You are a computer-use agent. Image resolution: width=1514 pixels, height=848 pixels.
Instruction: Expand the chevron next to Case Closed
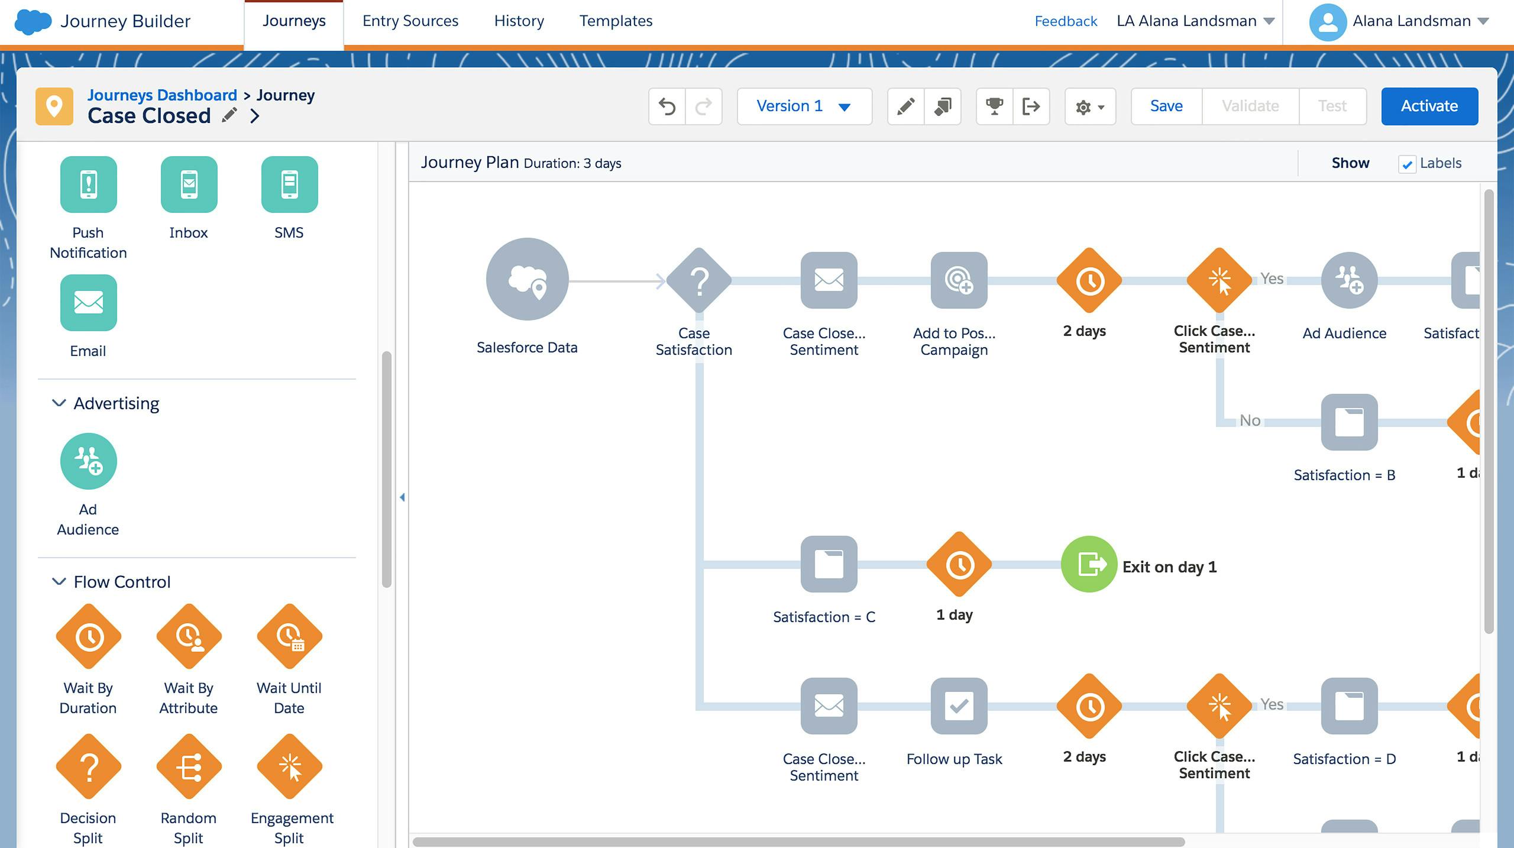255,116
